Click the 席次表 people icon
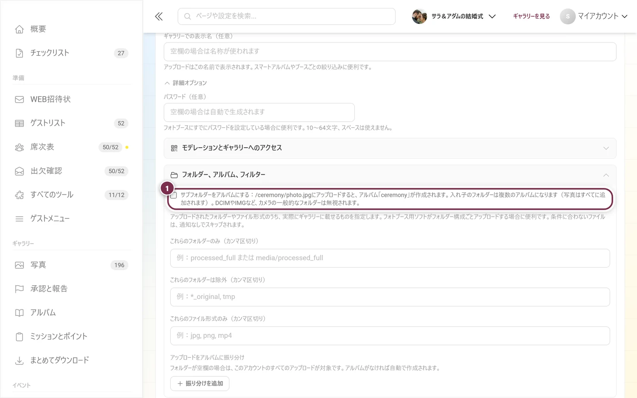 [19, 147]
